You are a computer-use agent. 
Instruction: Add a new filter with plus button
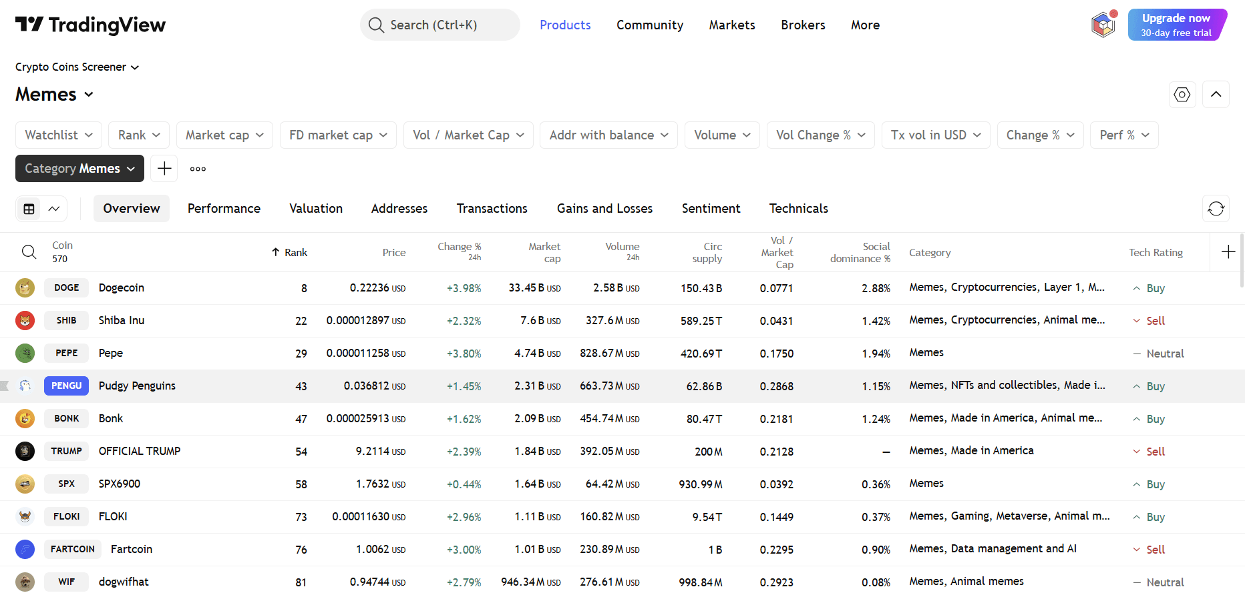coord(164,169)
